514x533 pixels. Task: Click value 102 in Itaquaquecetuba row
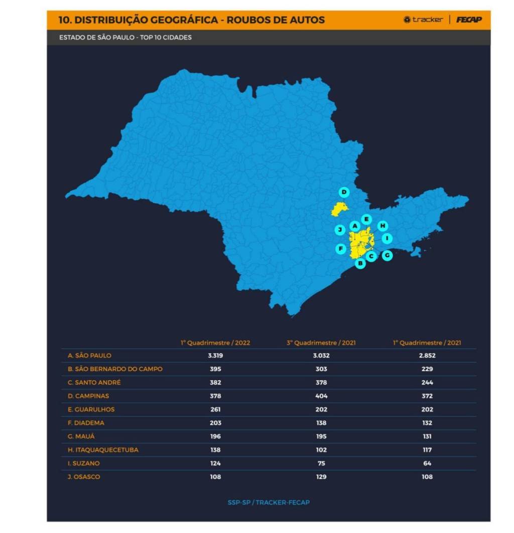[321, 450]
